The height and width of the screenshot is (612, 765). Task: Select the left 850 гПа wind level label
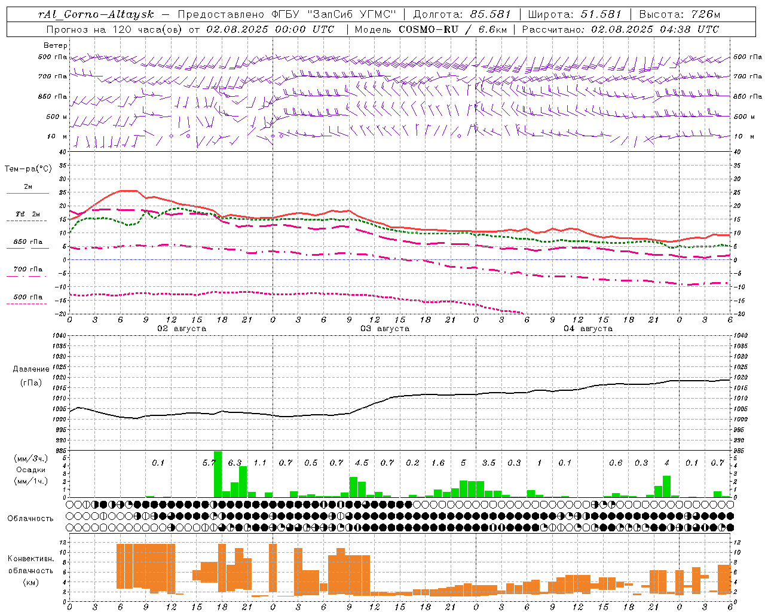tap(53, 96)
